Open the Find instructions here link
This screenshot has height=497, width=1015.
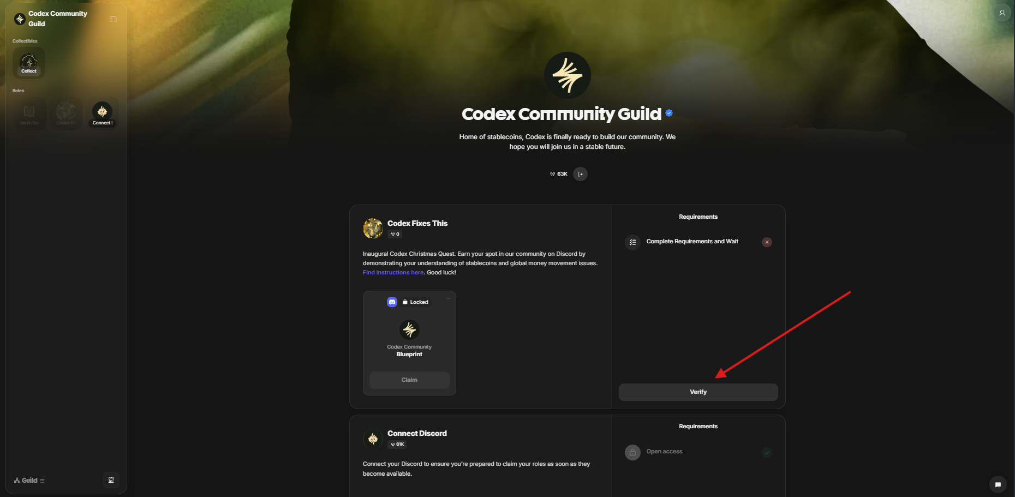point(393,273)
